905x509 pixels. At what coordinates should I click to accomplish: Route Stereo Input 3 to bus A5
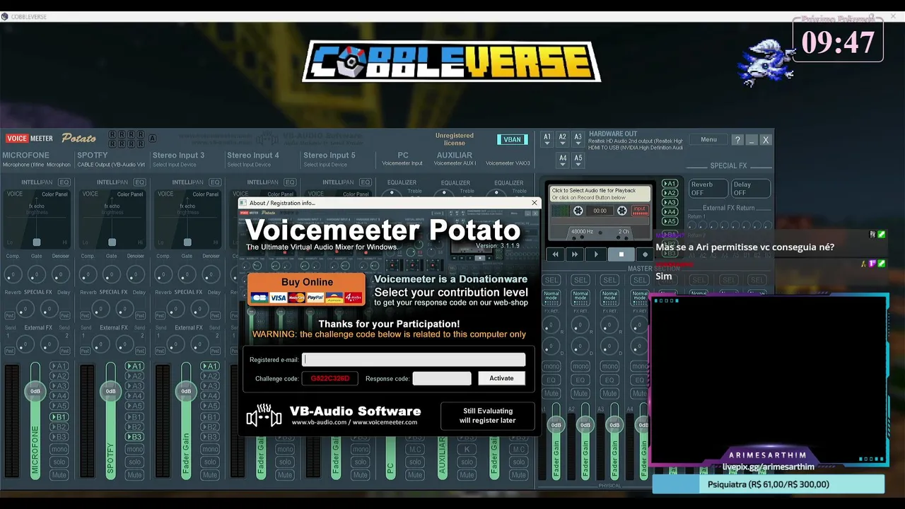tap(210, 406)
